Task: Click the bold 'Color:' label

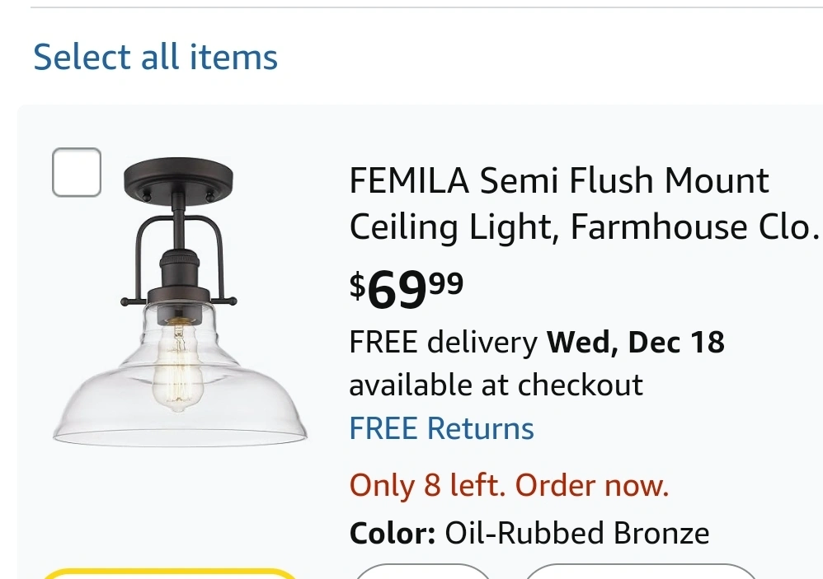Action: [393, 533]
